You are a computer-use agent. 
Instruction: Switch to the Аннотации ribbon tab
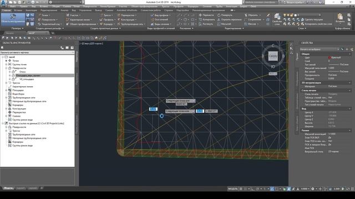[31, 11]
